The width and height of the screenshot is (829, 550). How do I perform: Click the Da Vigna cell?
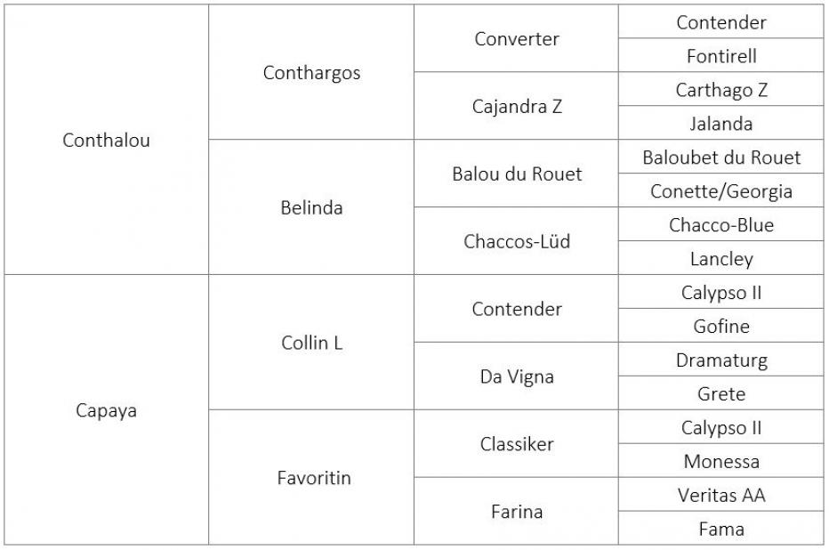tap(517, 376)
